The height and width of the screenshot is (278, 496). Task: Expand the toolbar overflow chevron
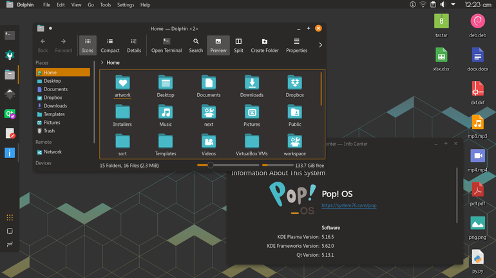pos(320,45)
